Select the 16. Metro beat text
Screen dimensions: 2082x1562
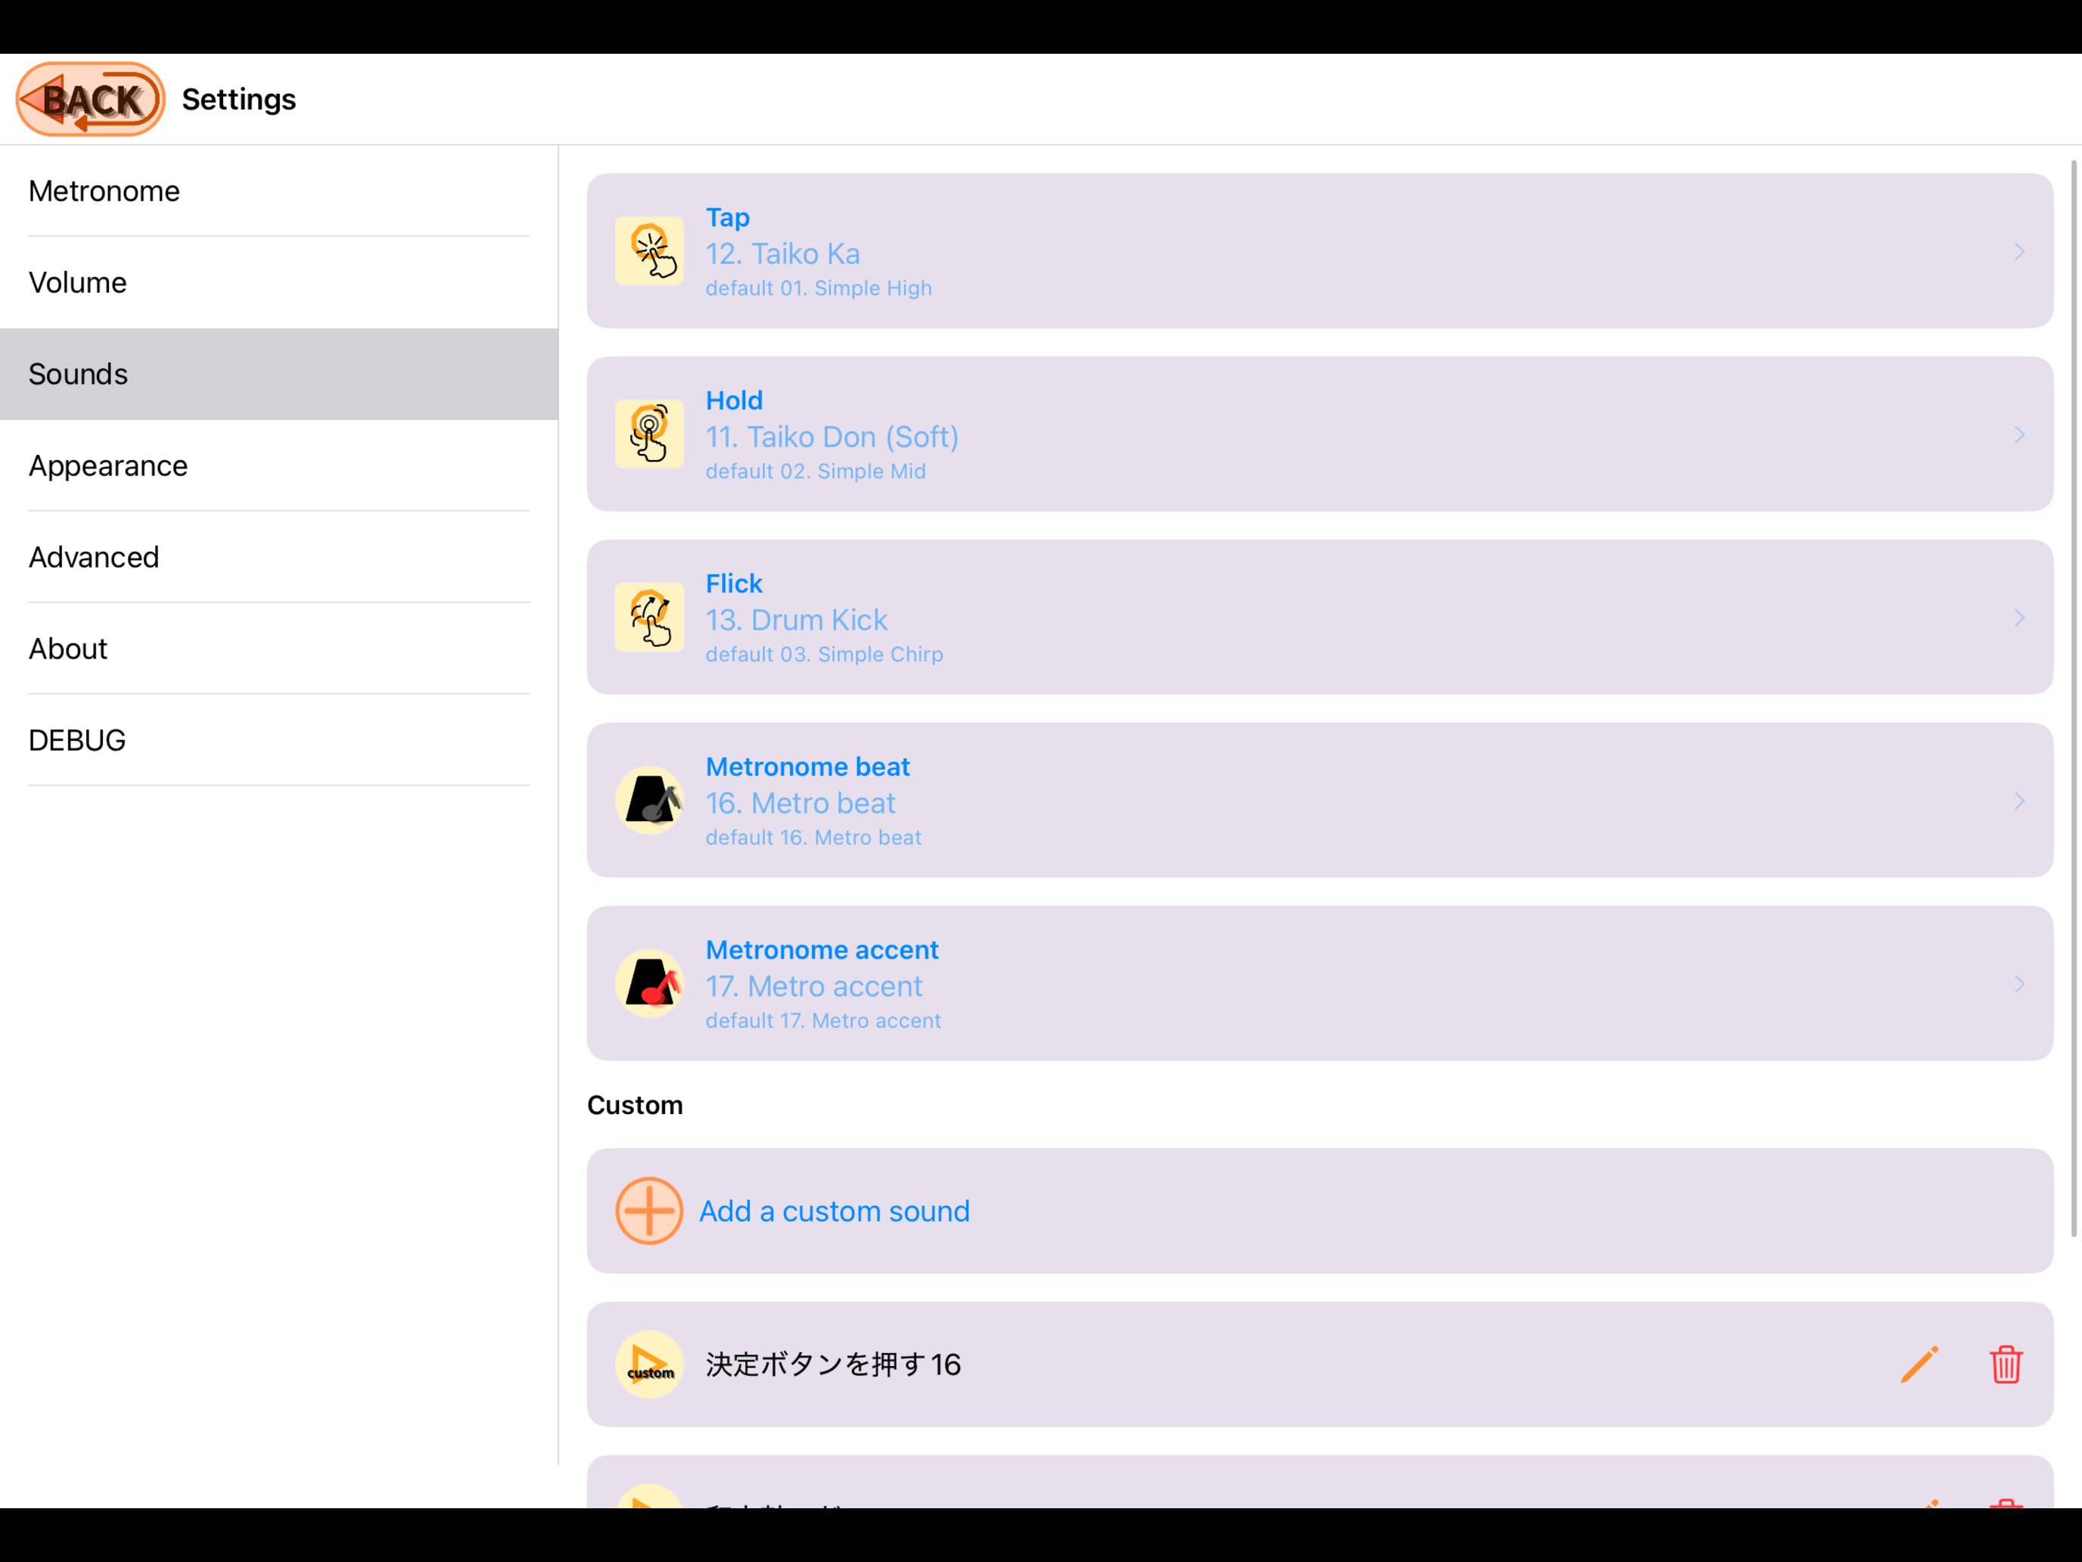800,803
